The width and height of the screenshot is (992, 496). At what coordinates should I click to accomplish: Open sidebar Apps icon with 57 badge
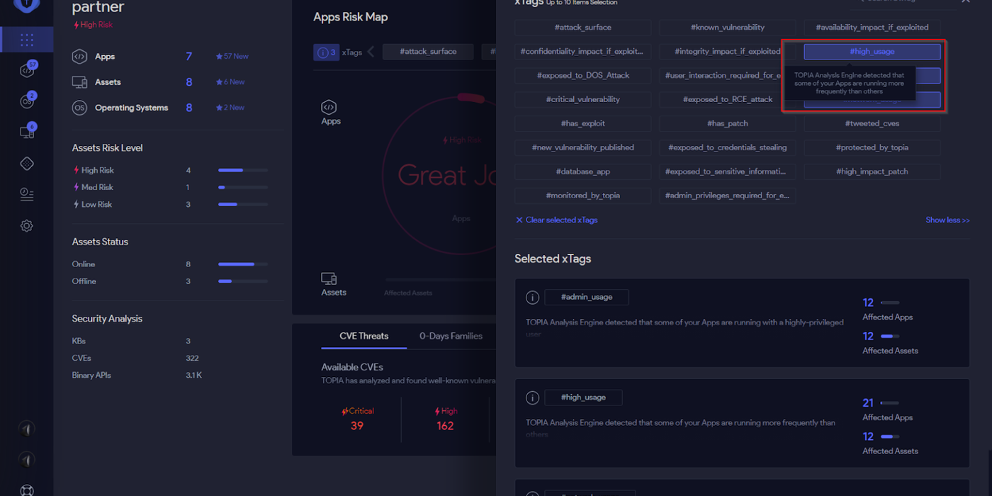point(27,70)
